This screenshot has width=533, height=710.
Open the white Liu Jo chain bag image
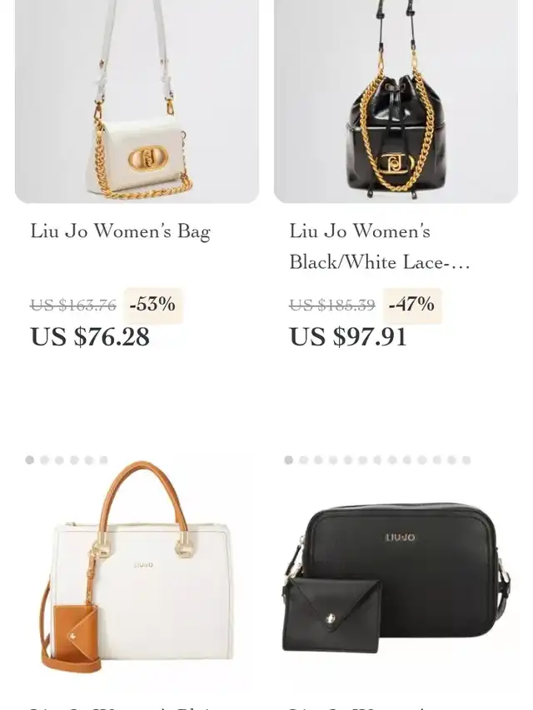coord(137,101)
